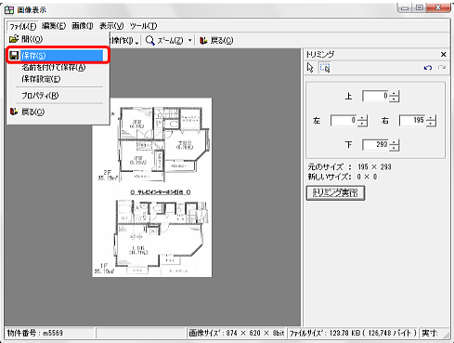
Task: Click the zoom magnifier icon in the toolbar
Action: [149, 41]
